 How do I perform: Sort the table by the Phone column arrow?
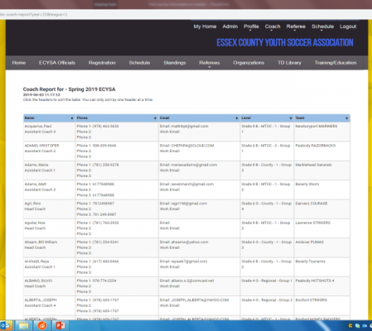click(x=155, y=118)
